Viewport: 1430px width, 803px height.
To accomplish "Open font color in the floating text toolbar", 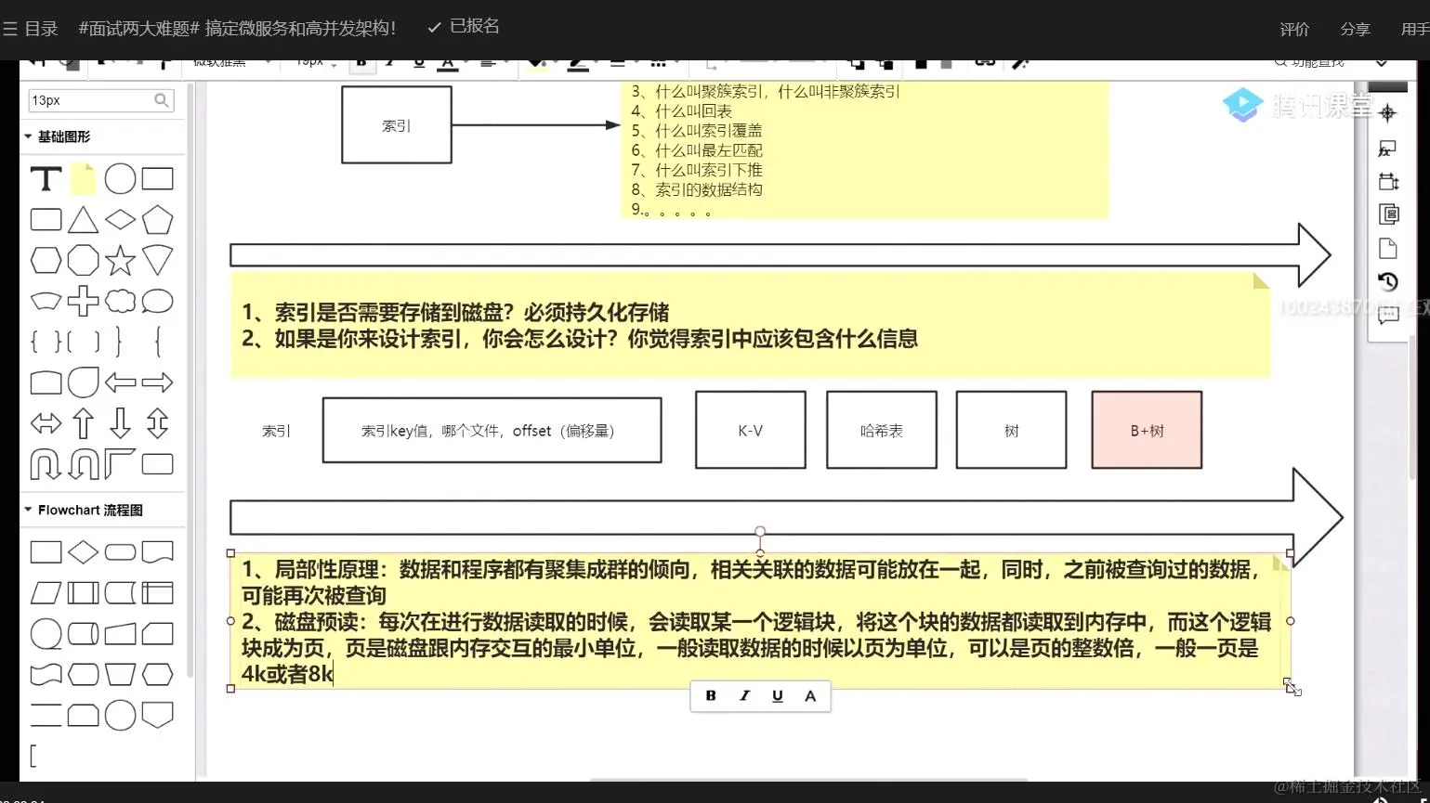I will [810, 695].
